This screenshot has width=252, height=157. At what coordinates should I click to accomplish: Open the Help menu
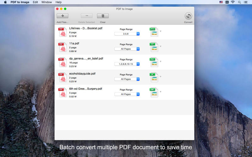pyautogui.click(x=59, y=2)
